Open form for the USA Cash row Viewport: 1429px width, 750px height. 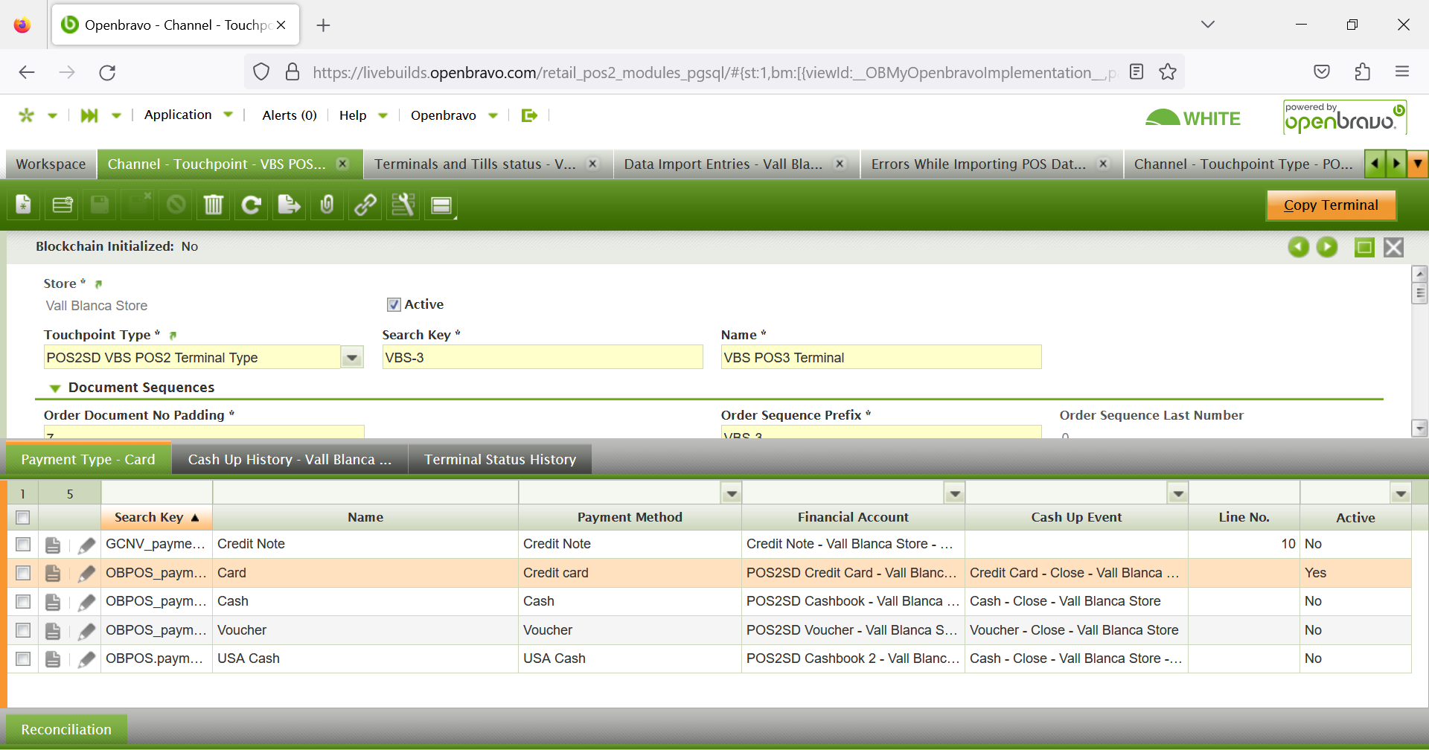click(x=53, y=659)
